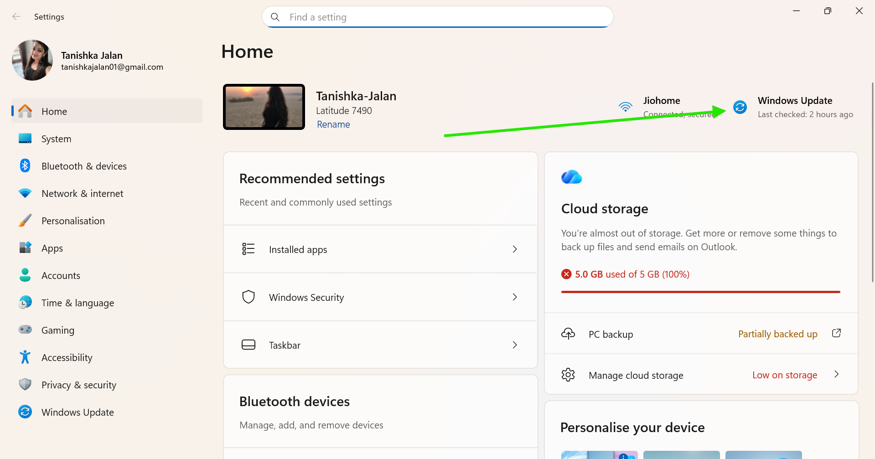
Task: Click the Taskbar row icon
Action: pyautogui.click(x=249, y=345)
